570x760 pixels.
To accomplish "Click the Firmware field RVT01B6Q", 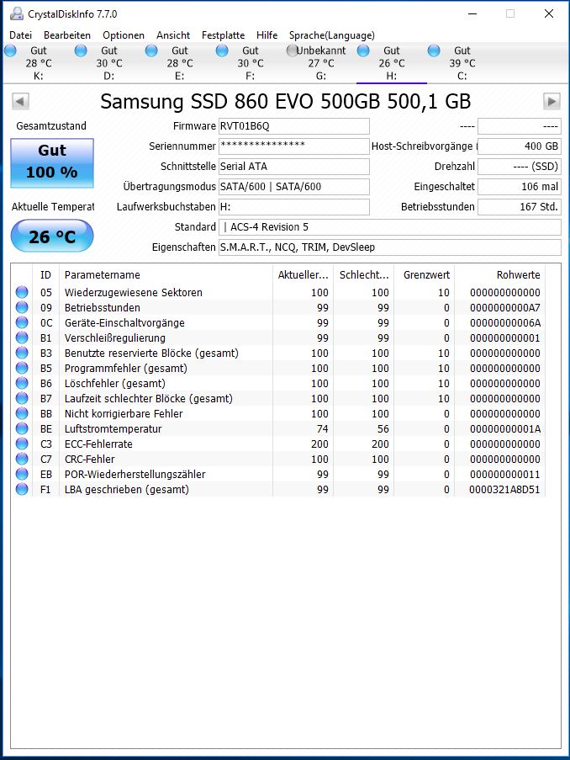I will coord(294,126).
